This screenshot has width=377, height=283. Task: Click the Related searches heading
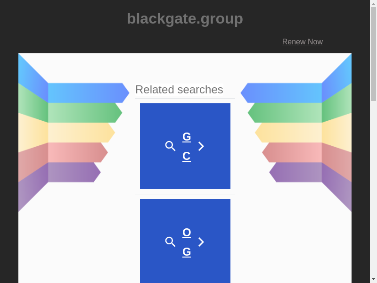coord(179,90)
